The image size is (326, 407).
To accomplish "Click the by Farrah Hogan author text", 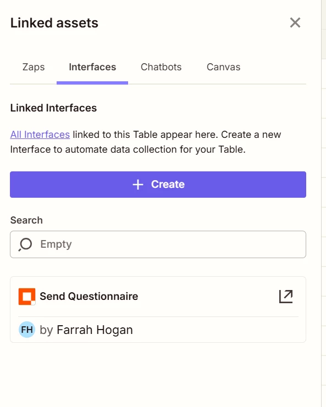I will (x=86, y=330).
